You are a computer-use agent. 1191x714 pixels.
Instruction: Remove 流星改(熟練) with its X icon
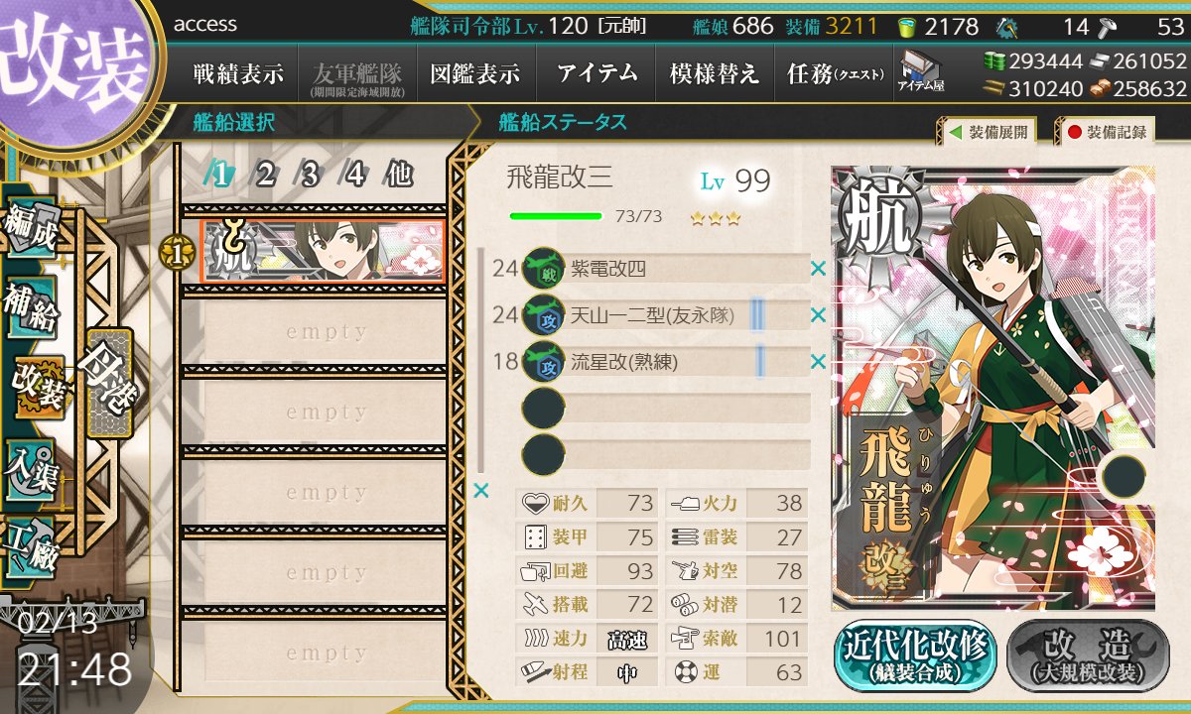click(x=818, y=362)
